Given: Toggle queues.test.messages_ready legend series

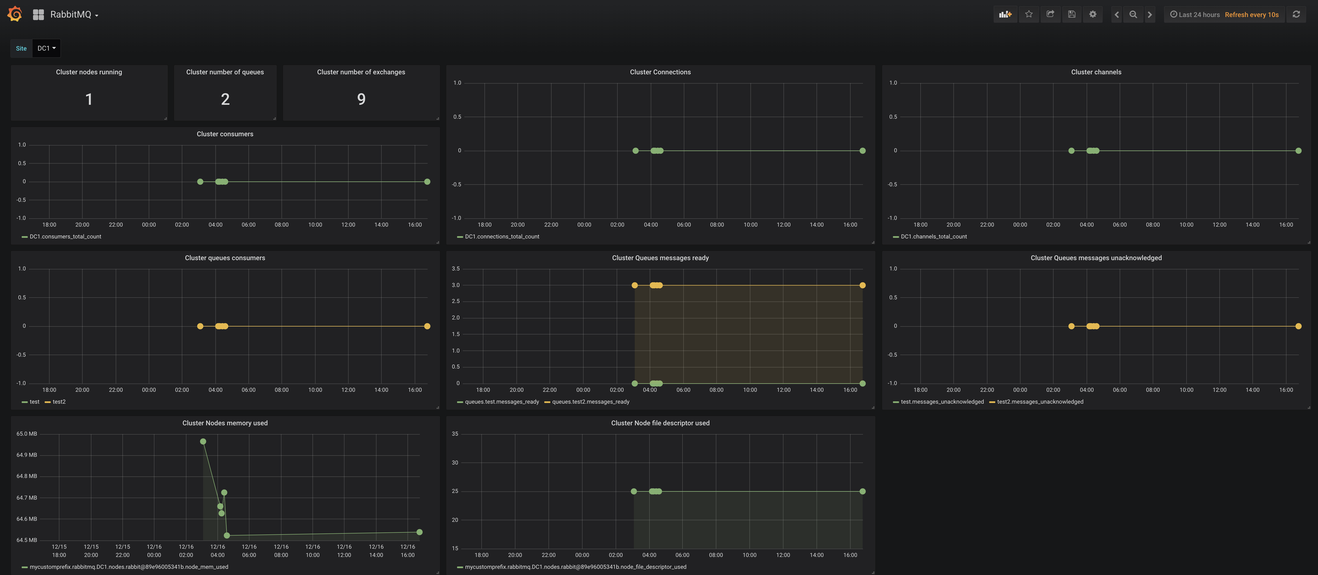Looking at the screenshot, I should tap(501, 402).
